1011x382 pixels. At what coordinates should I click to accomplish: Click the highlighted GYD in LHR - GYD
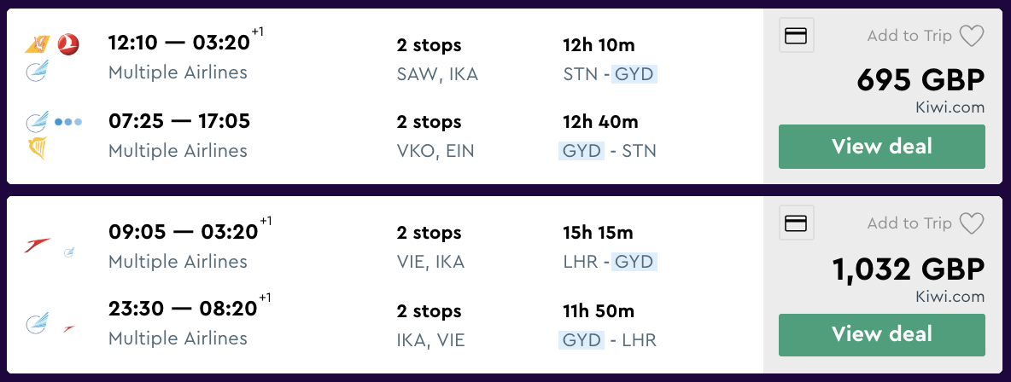tap(634, 262)
